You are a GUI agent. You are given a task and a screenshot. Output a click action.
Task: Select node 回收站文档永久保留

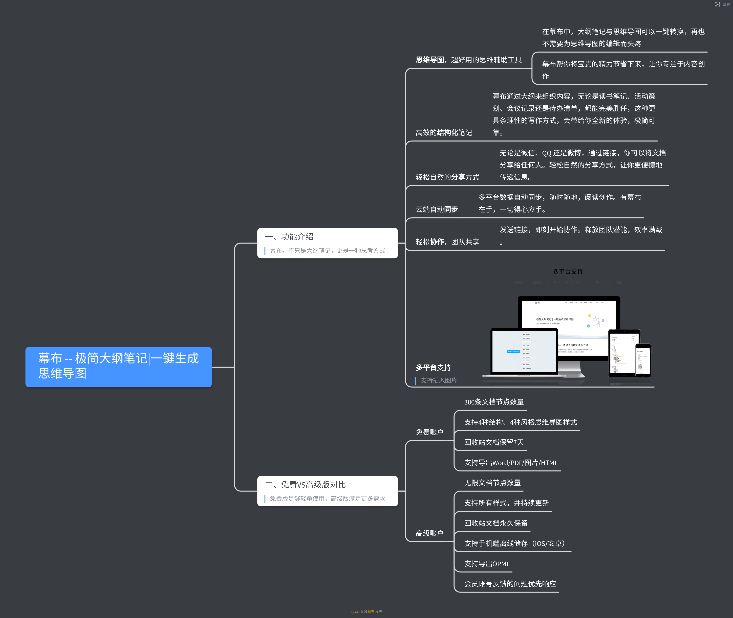tap(496, 523)
